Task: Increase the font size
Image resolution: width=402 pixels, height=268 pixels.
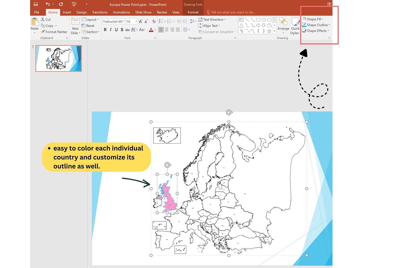Action: coord(140,21)
